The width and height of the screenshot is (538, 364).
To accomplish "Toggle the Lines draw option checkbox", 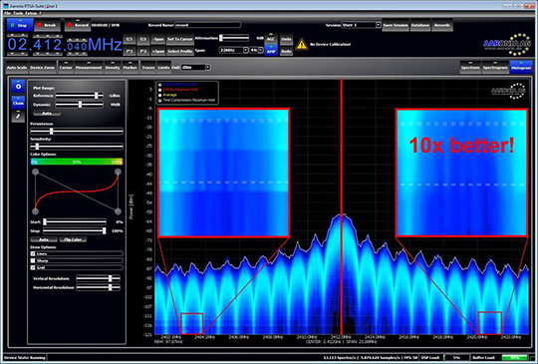I will click(33, 253).
